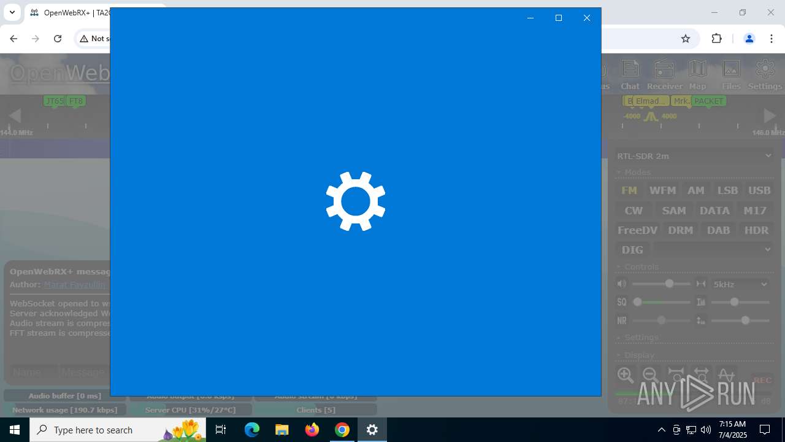The image size is (785, 442).
Task: Shift frequency scale left with arrow at 144.0 MHz
Action: [x=15, y=115]
